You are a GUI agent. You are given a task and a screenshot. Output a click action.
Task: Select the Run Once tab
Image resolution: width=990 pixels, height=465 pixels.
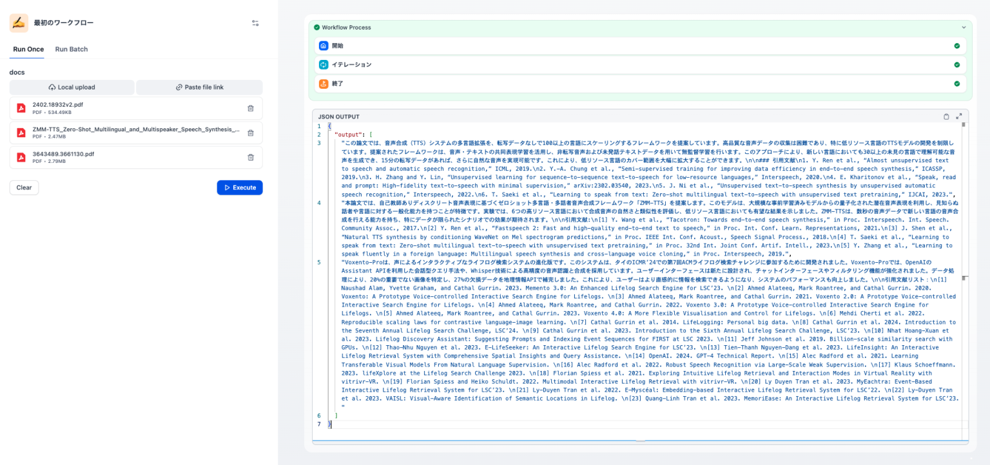[28, 50]
